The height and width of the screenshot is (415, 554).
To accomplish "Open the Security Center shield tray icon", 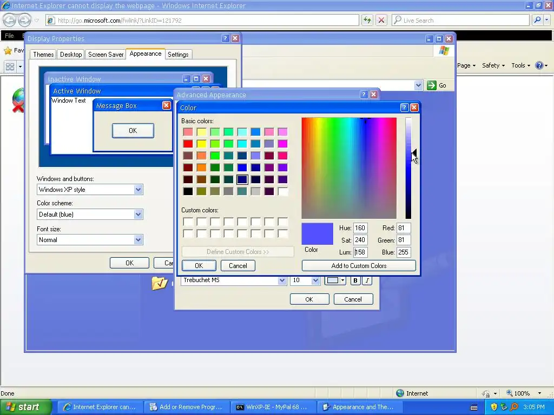I will (493, 407).
